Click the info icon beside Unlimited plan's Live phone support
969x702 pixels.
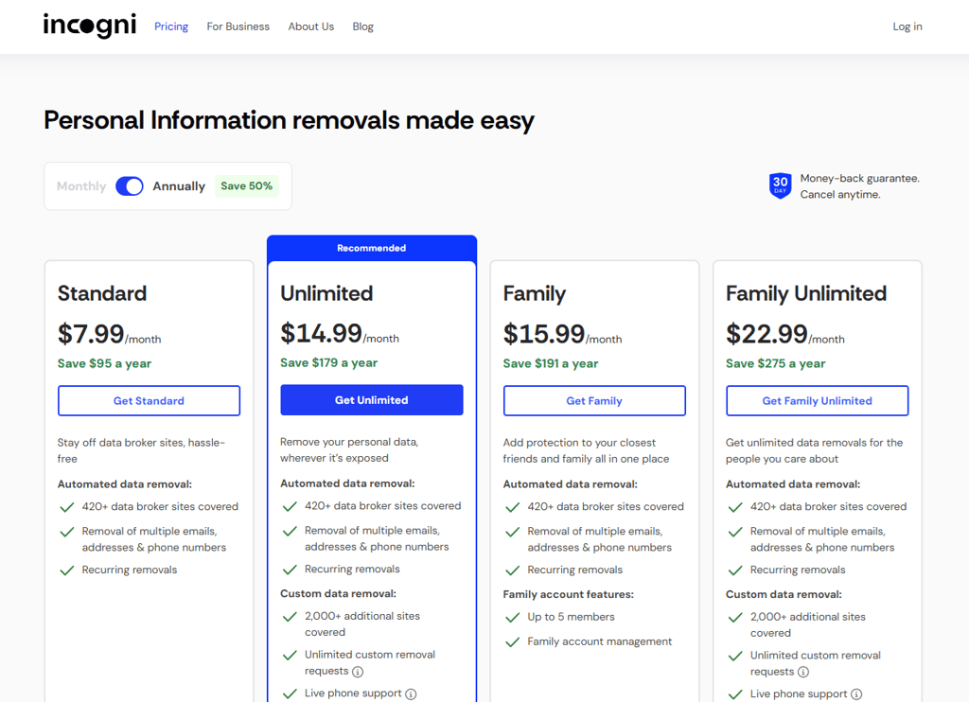click(411, 694)
